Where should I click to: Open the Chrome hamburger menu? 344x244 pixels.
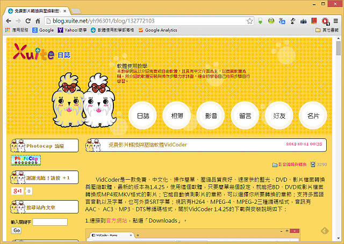(335, 21)
